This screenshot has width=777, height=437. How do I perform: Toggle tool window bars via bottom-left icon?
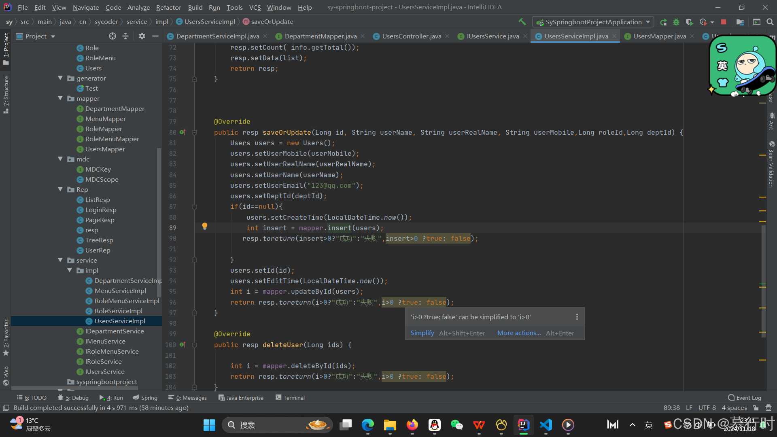coord(6,408)
